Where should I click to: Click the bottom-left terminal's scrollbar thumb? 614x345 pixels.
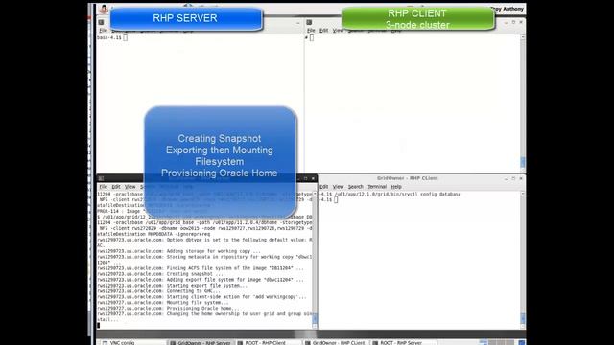point(315,318)
